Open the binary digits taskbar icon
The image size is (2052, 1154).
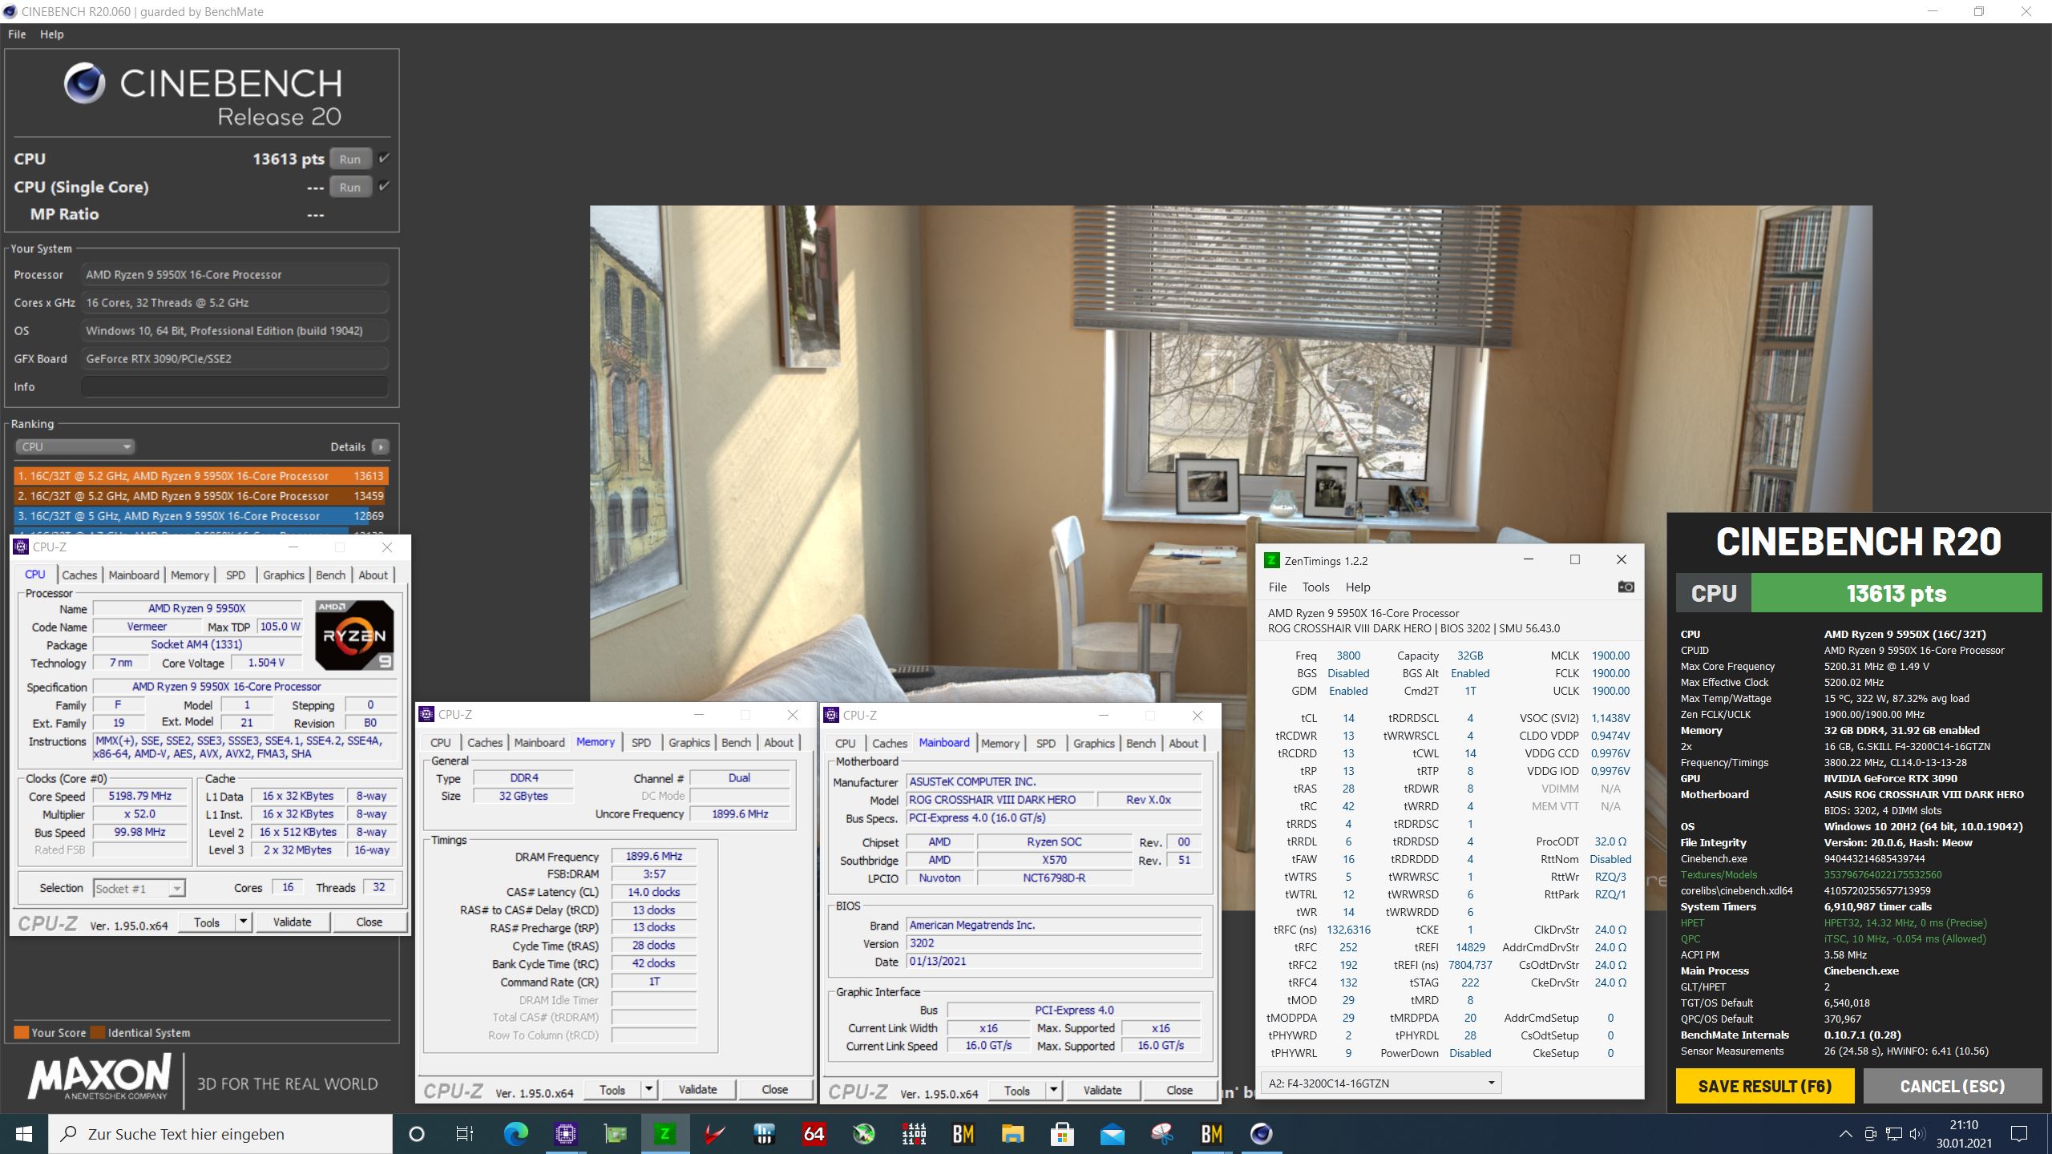pyautogui.click(x=913, y=1134)
